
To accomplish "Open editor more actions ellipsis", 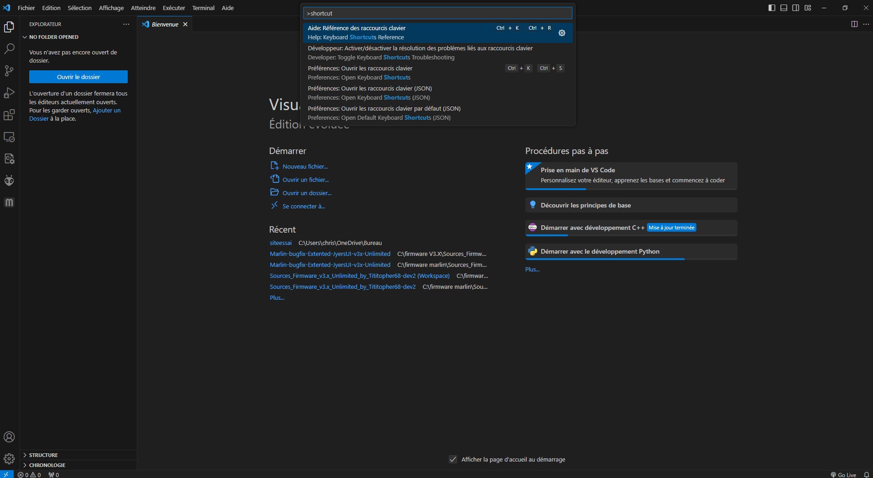I will click(x=866, y=24).
